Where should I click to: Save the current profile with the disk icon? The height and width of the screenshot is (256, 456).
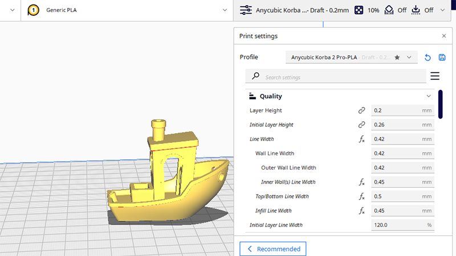pos(442,57)
